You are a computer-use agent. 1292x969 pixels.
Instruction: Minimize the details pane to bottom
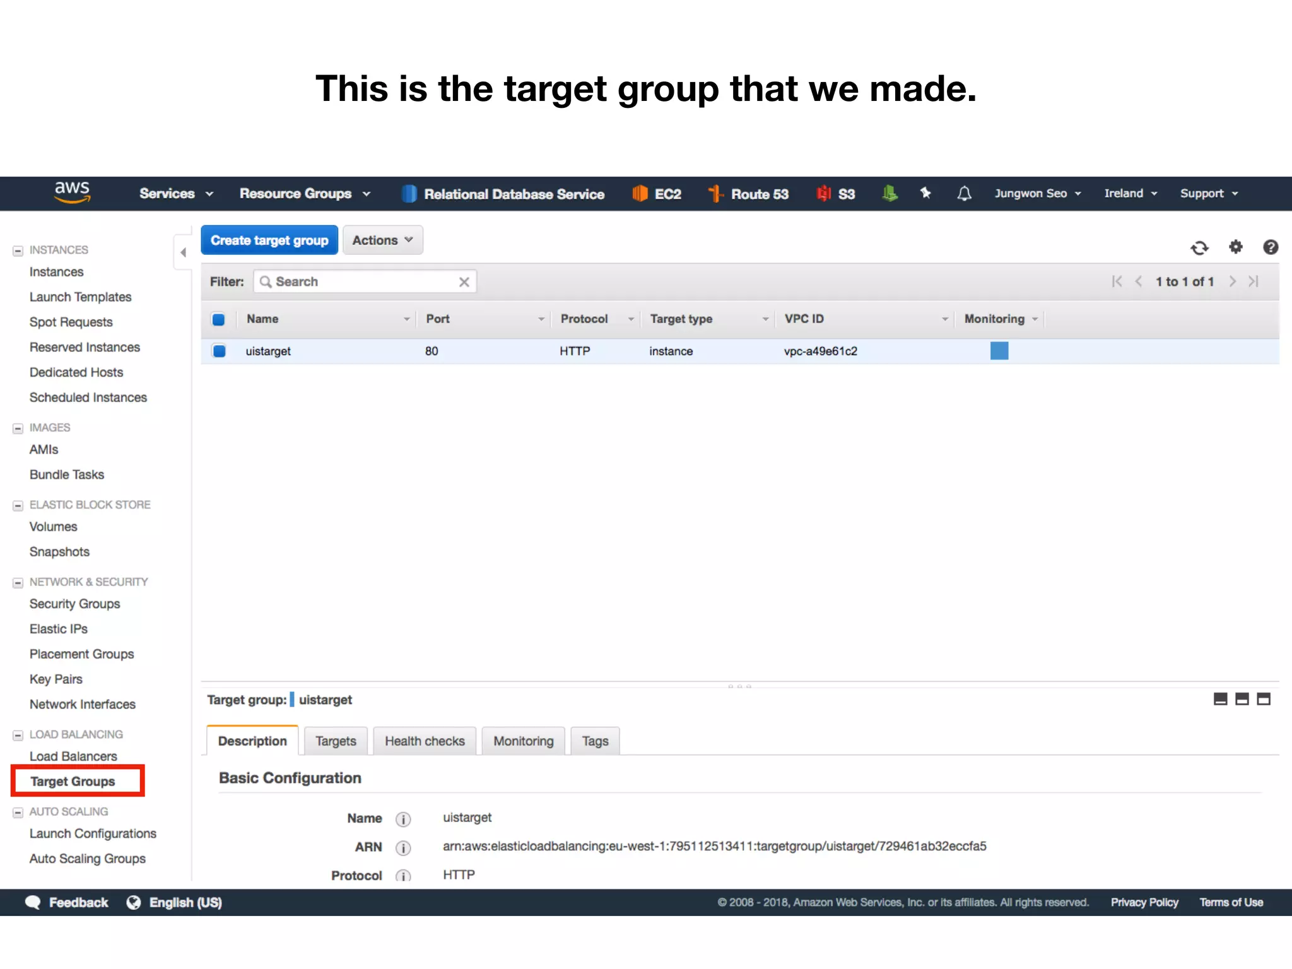click(x=1220, y=699)
